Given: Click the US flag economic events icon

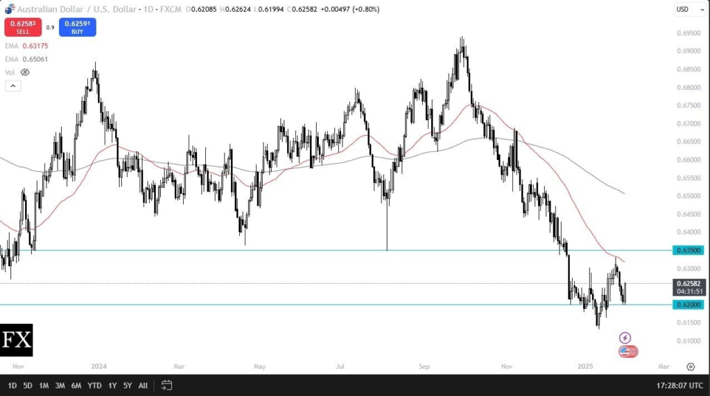Looking at the screenshot, I should pyautogui.click(x=625, y=352).
